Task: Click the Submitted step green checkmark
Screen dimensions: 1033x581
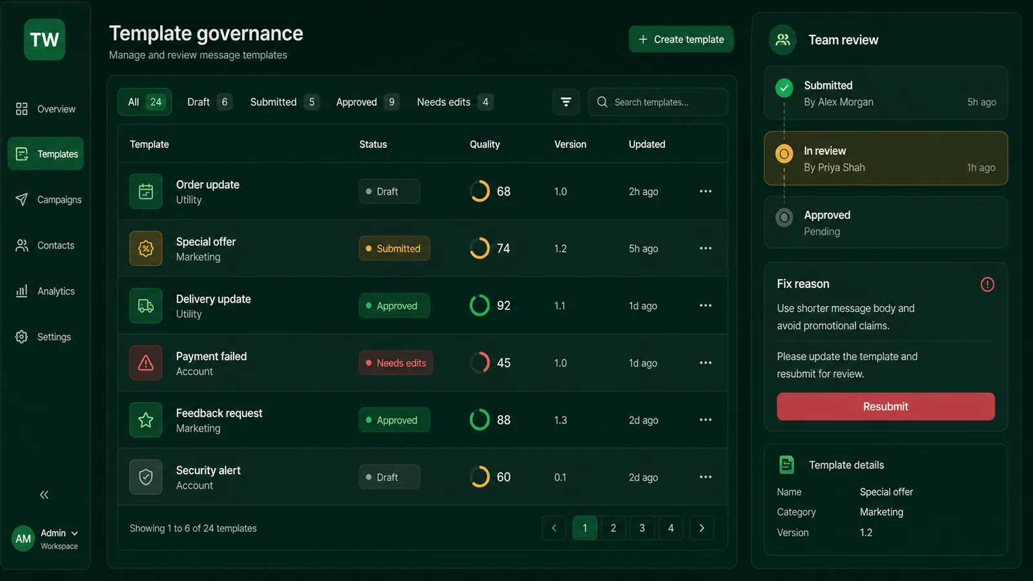Action: (784, 88)
